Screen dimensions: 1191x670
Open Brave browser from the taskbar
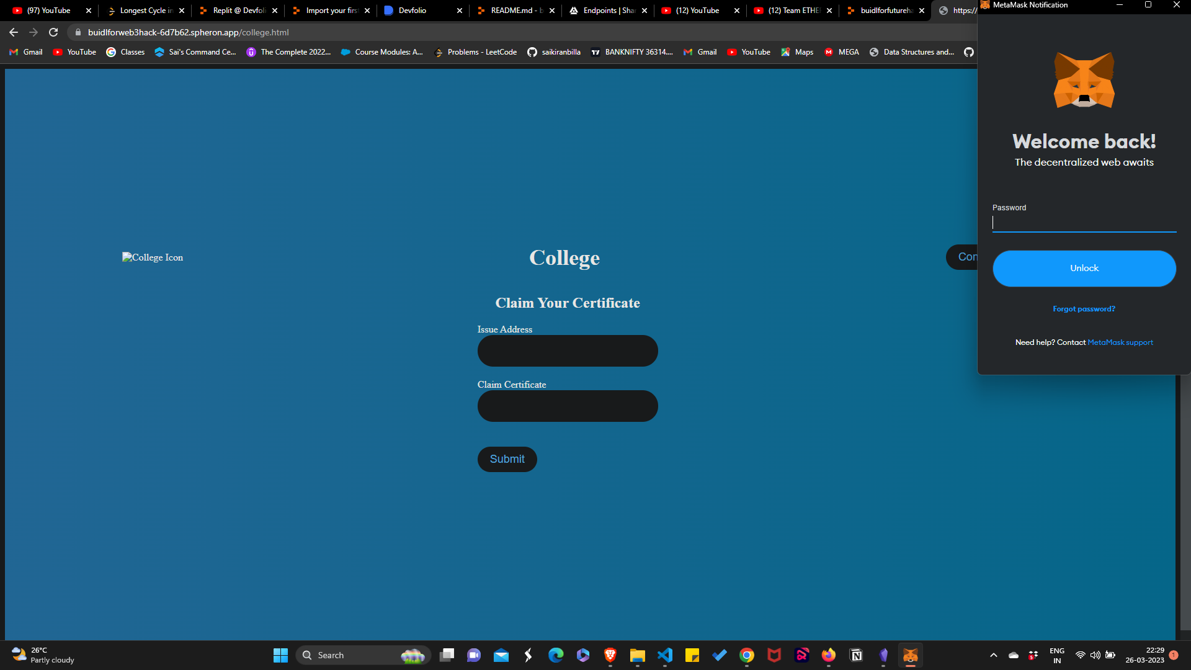pyautogui.click(x=610, y=655)
